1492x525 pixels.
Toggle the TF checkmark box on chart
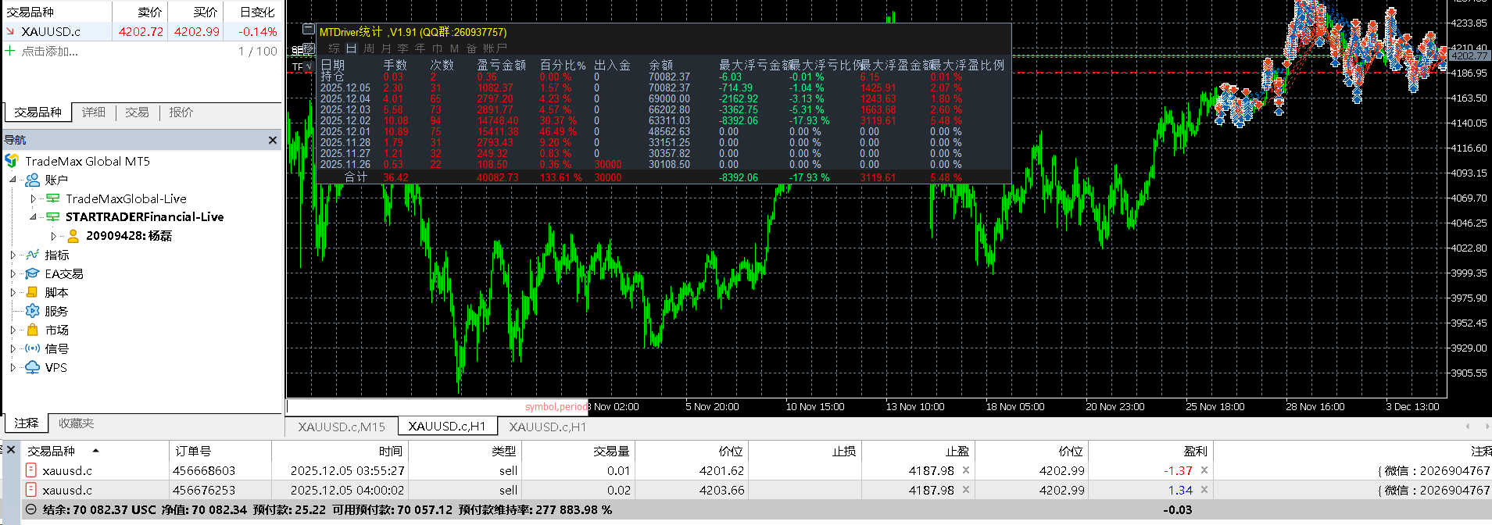[308, 67]
